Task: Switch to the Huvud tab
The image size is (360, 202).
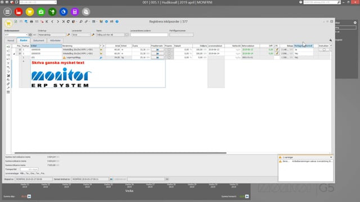Action: coord(11,40)
